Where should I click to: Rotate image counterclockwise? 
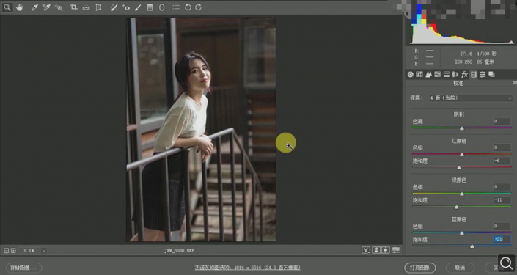click(x=188, y=7)
